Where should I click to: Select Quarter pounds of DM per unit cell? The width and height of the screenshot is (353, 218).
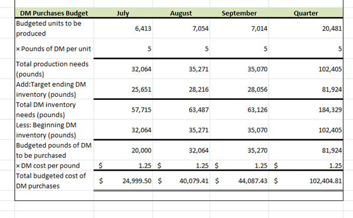(x=306, y=48)
